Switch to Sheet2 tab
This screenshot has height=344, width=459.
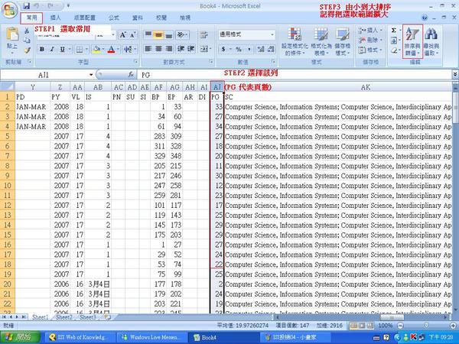[x=64, y=317]
